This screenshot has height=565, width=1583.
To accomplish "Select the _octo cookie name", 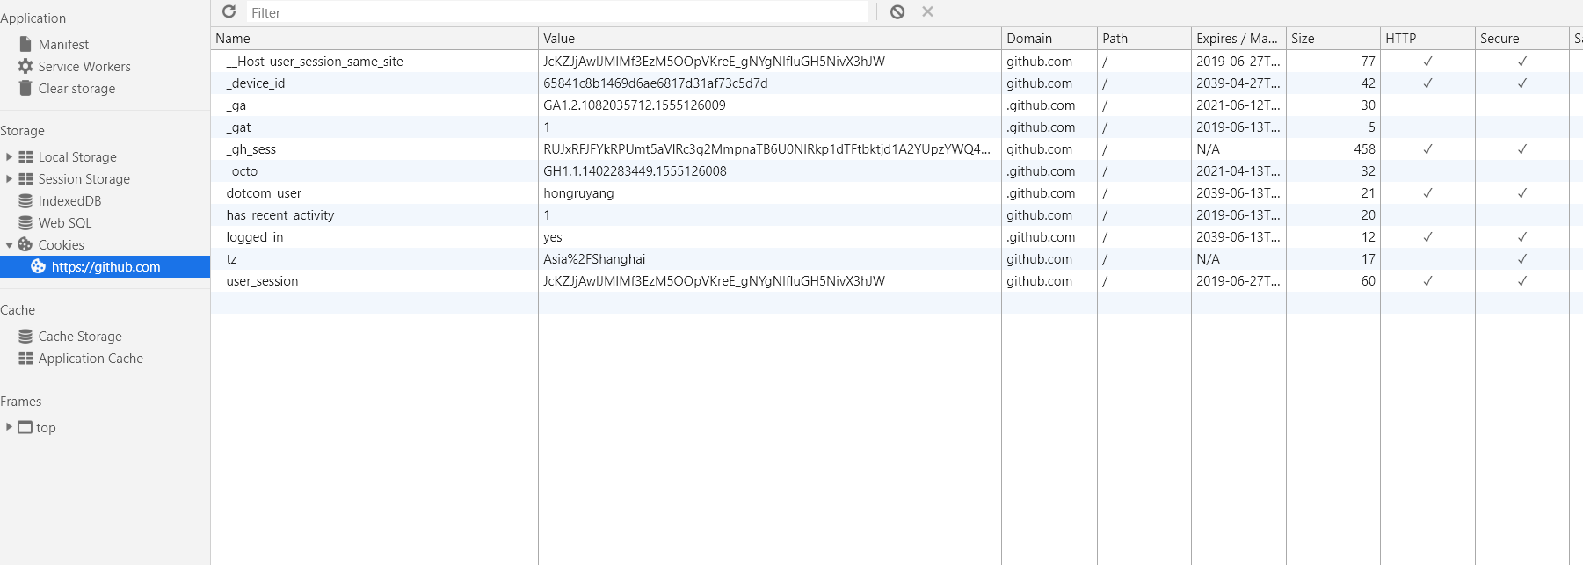I will coord(242,171).
